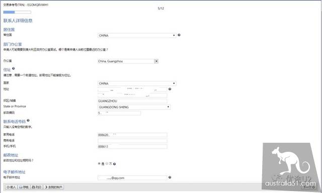Screen dimensions: 322x193
Task: Click the transaction reference number (TRN) text
Action: (x=26, y=5)
